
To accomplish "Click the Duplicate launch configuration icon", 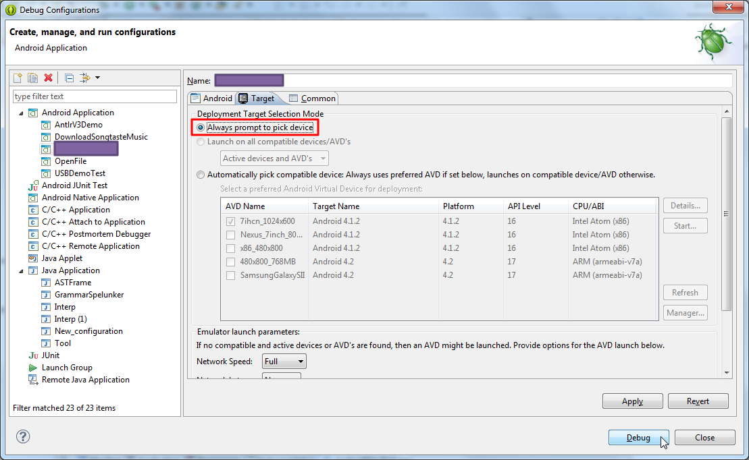I will 33,78.
